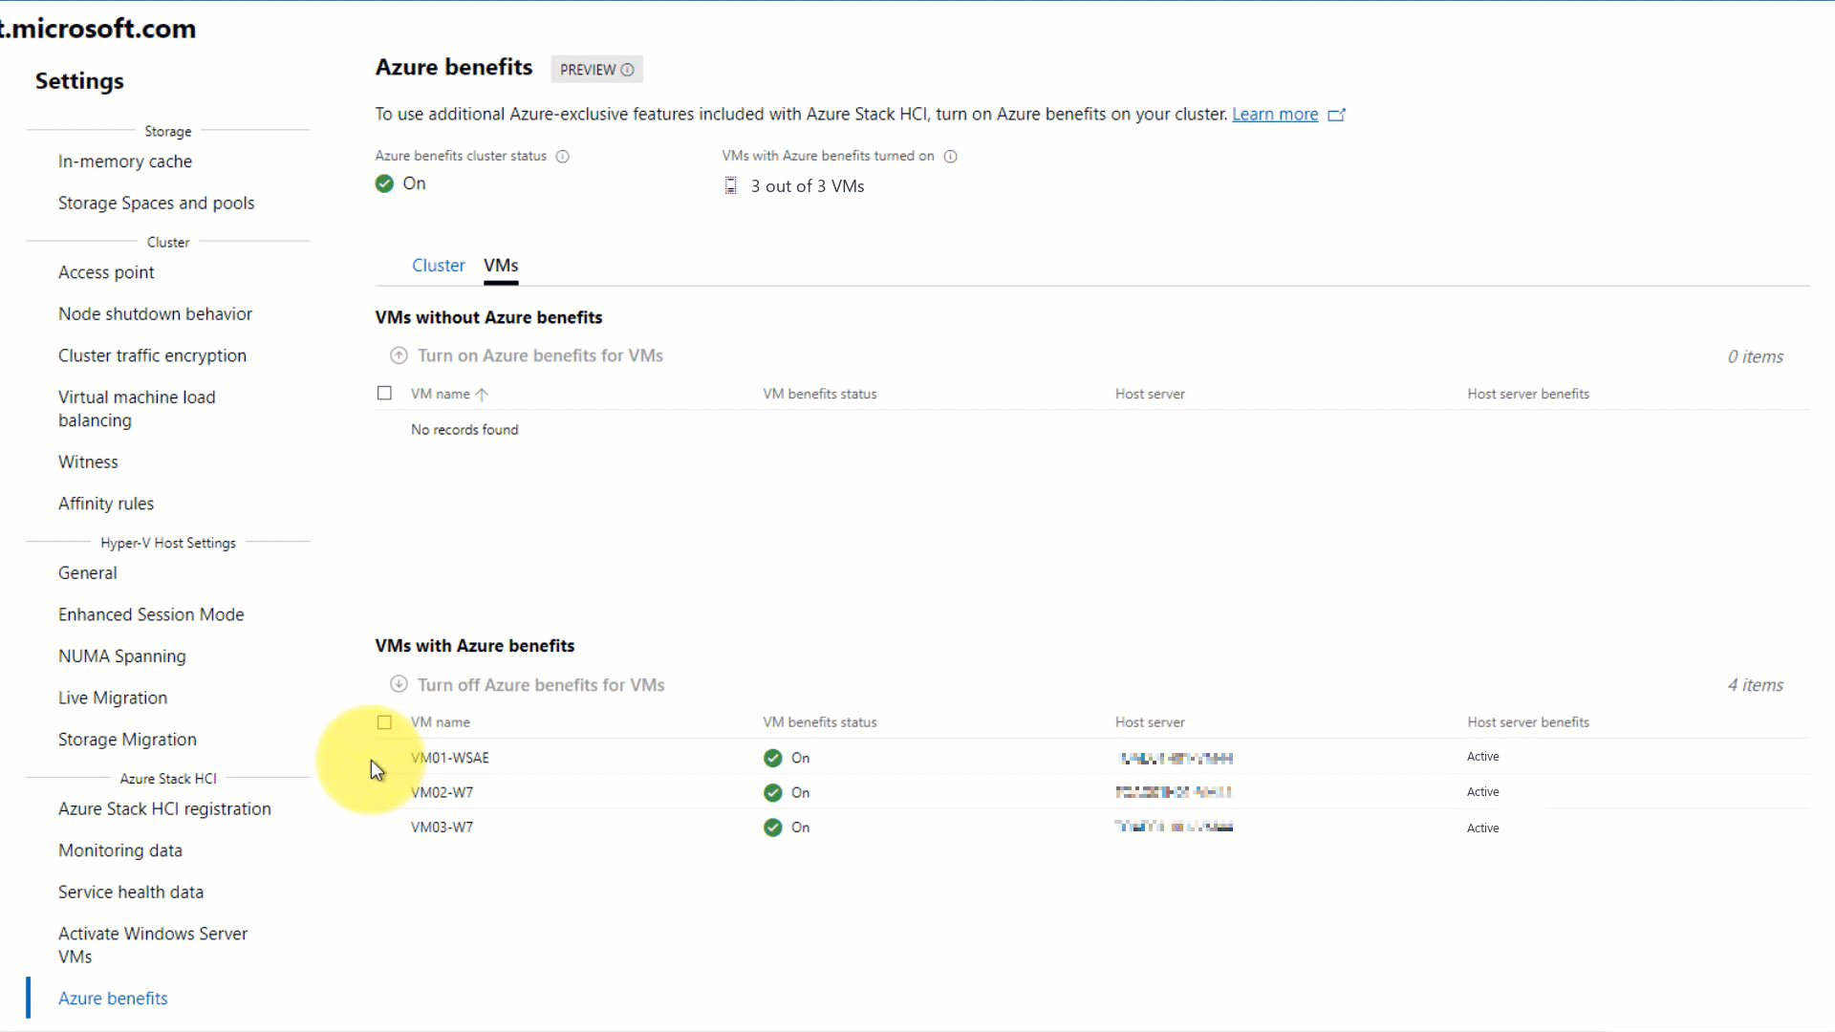Click the Azure Stack HCI registration menu item

pos(165,807)
